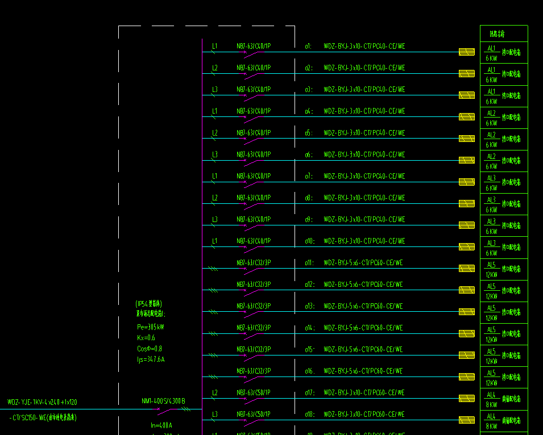543x435 pixels.
Task: Click the three-phase tick marks after the main breaker
Action: pos(186,409)
